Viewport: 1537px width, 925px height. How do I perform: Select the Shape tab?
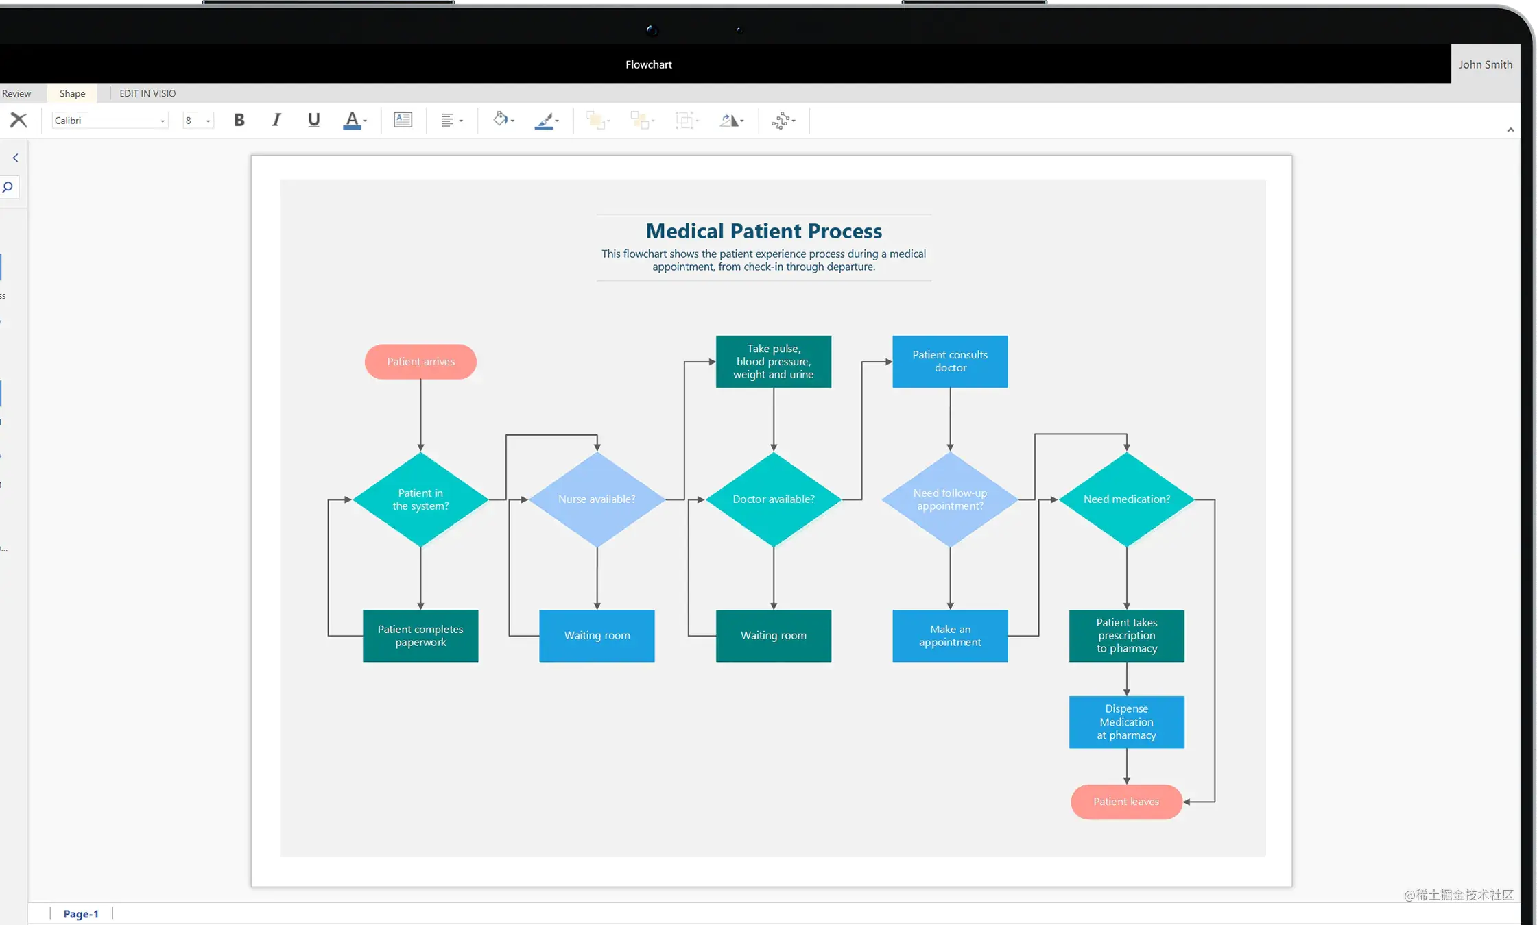pos(72,93)
